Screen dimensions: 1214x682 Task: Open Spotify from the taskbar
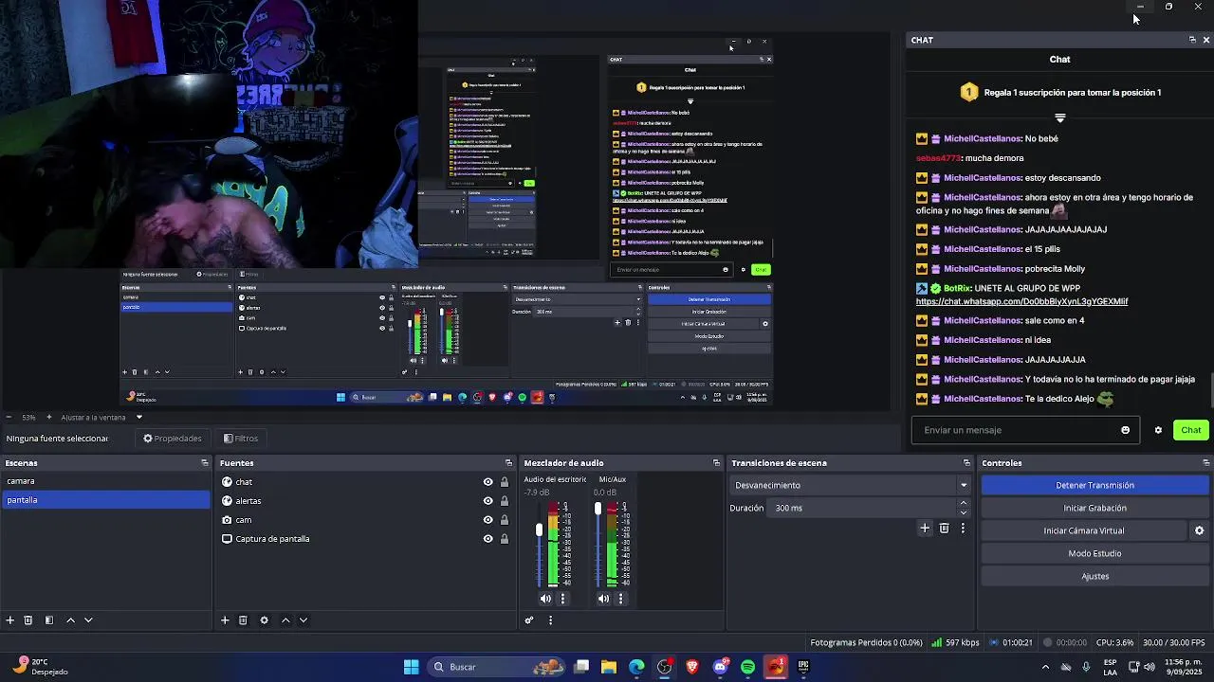click(x=748, y=667)
